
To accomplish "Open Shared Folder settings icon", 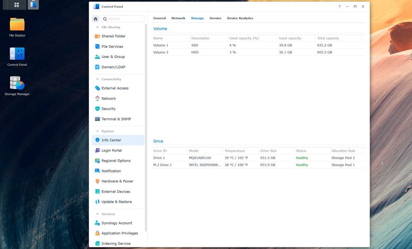I will click(x=97, y=36).
